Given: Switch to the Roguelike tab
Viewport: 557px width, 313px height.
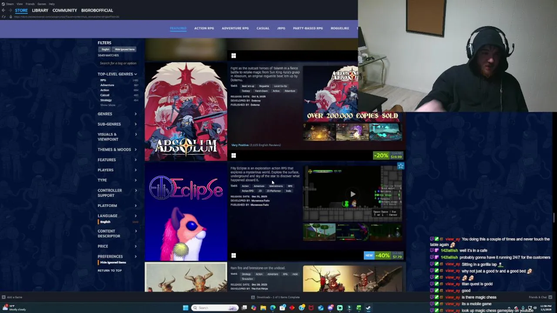Looking at the screenshot, I should 340,28.
